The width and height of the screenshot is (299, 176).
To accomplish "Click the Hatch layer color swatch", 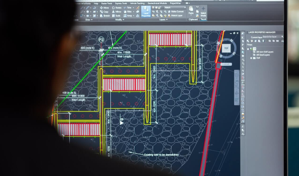I will [163, 8].
